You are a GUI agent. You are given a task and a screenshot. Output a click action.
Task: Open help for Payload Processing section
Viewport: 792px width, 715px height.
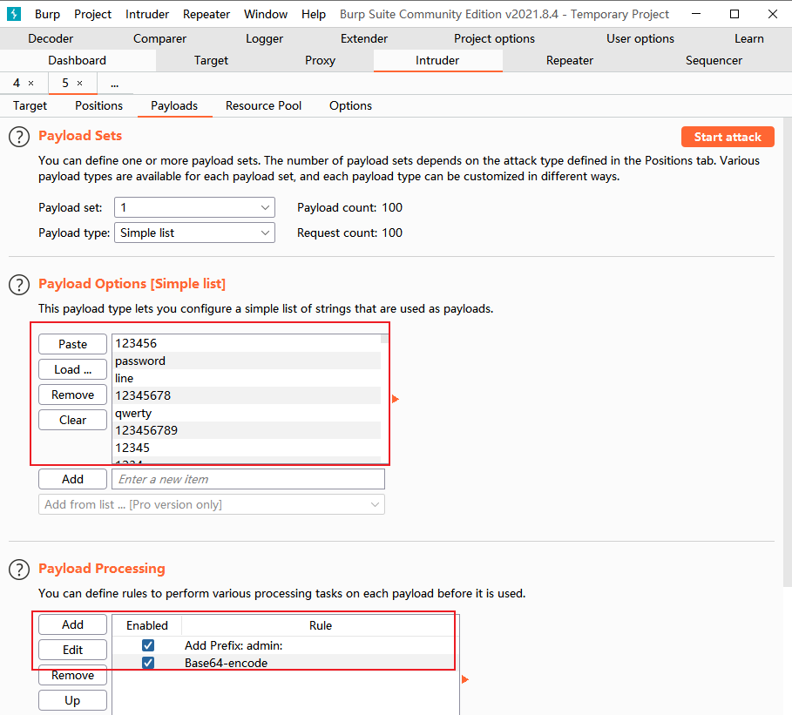coord(19,570)
